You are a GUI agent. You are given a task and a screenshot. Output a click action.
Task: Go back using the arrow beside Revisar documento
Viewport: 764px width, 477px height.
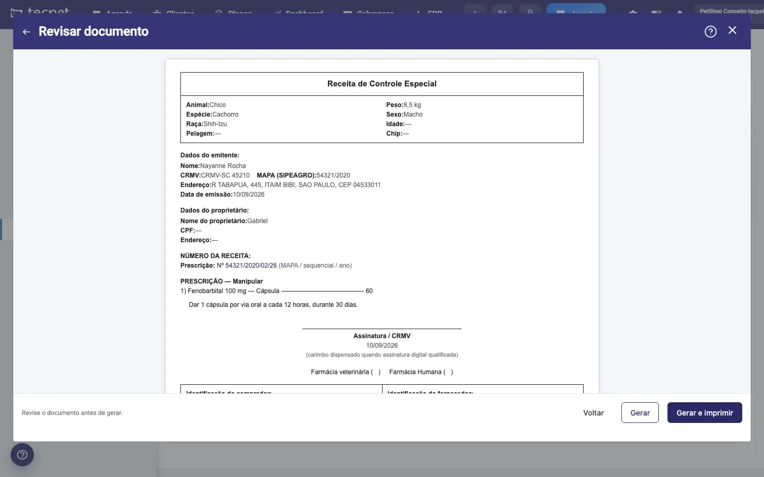(26, 32)
